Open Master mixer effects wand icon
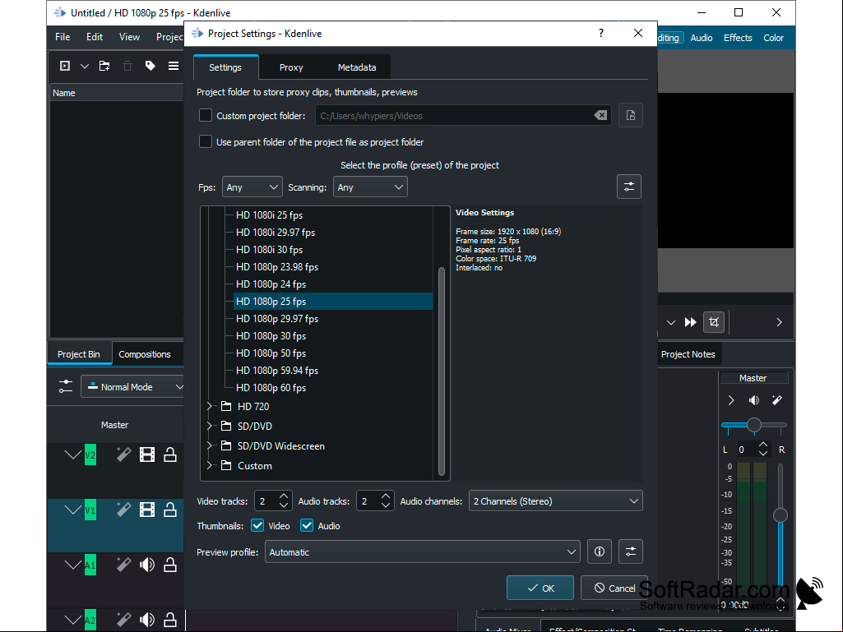 pyautogui.click(x=777, y=400)
